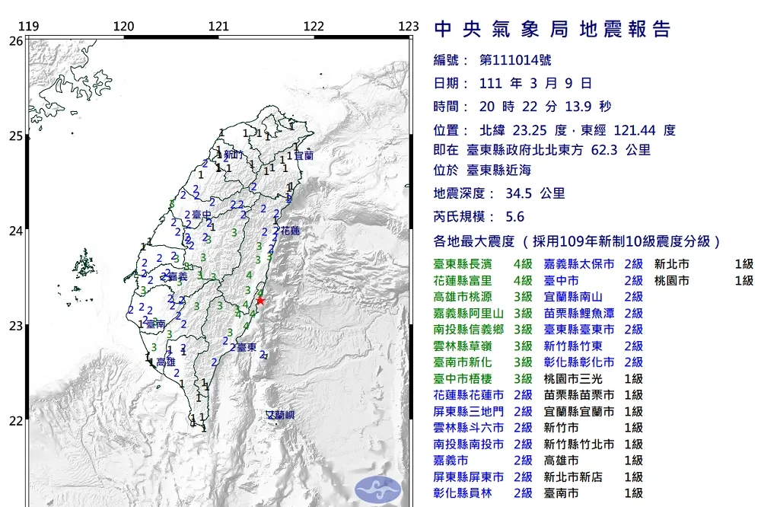
Task: Click the 臺南市新化 3級 entry
Action: pos(483,362)
